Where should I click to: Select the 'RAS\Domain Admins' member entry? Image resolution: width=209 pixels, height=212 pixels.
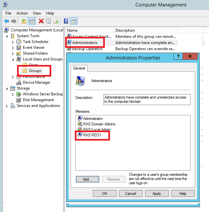coord(99,124)
